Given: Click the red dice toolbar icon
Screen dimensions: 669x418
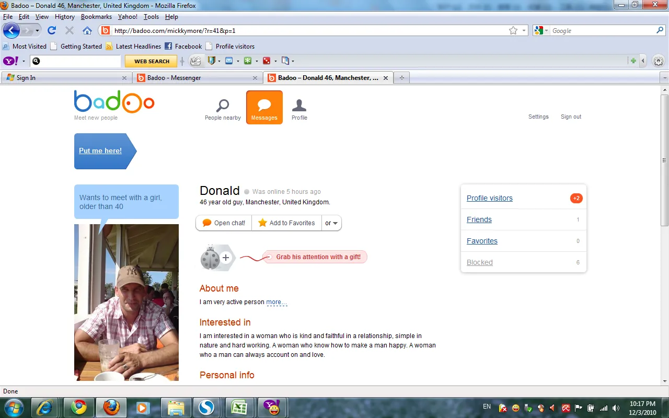Looking at the screenshot, I should (x=267, y=61).
